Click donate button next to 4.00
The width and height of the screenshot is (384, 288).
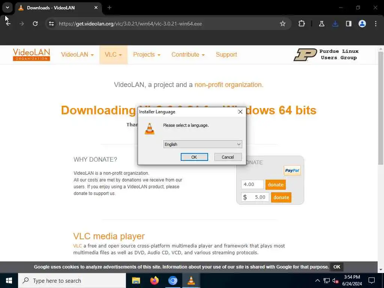[x=276, y=184]
